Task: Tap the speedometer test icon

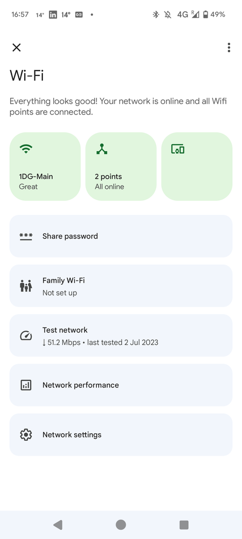Action: (26, 336)
